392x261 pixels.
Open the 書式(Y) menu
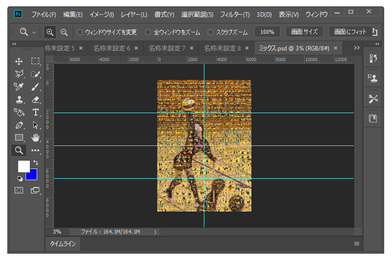[x=164, y=15]
